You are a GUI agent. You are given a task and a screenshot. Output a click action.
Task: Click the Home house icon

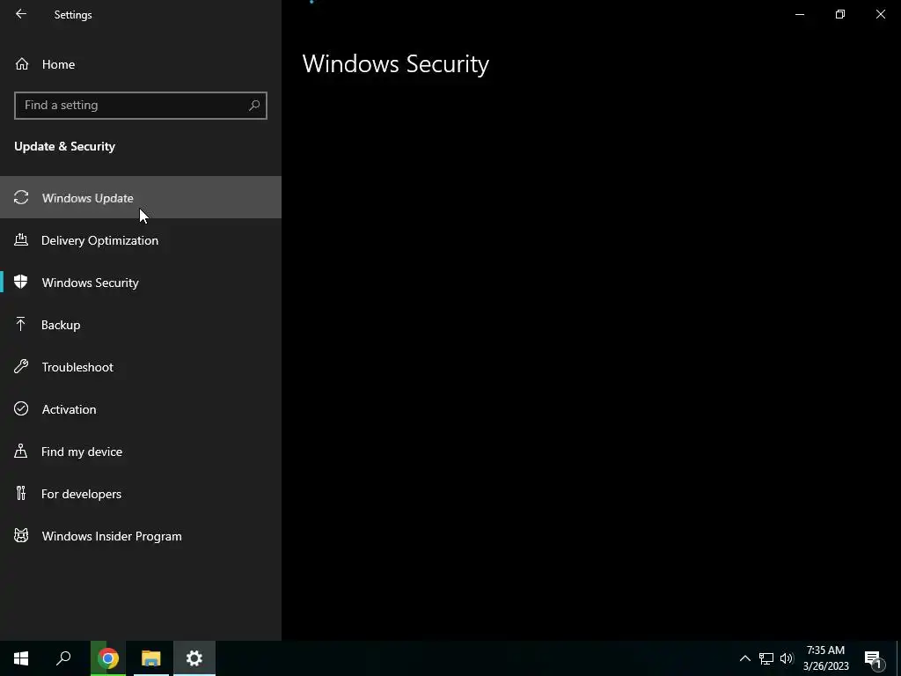point(22,63)
